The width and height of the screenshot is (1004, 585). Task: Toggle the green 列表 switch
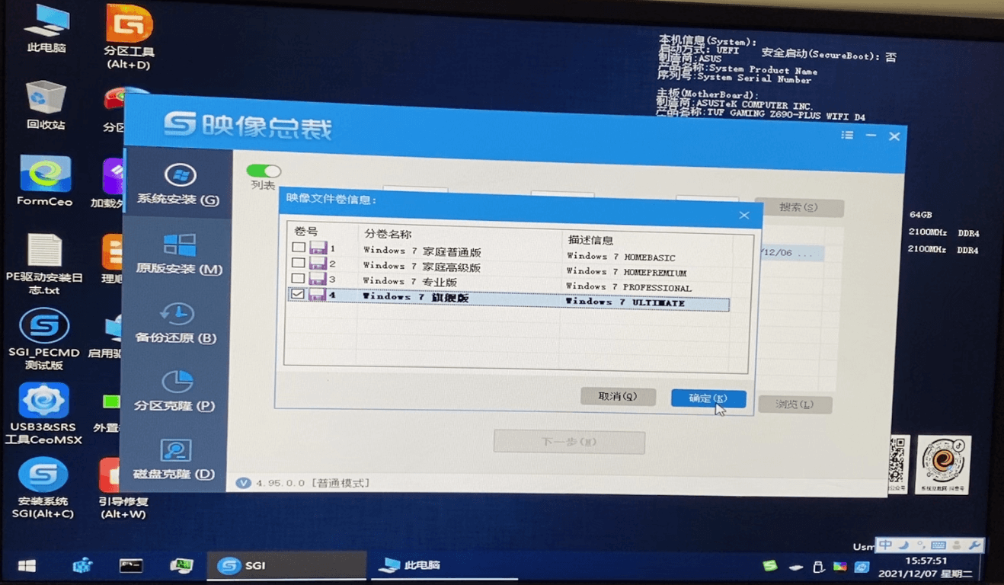264,171
